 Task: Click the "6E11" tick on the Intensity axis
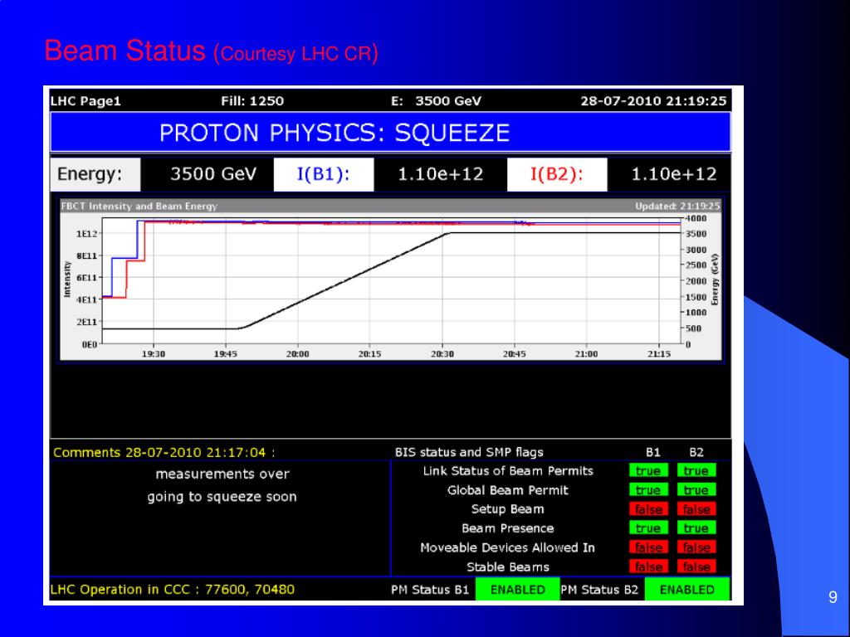[x=86, y=278]
